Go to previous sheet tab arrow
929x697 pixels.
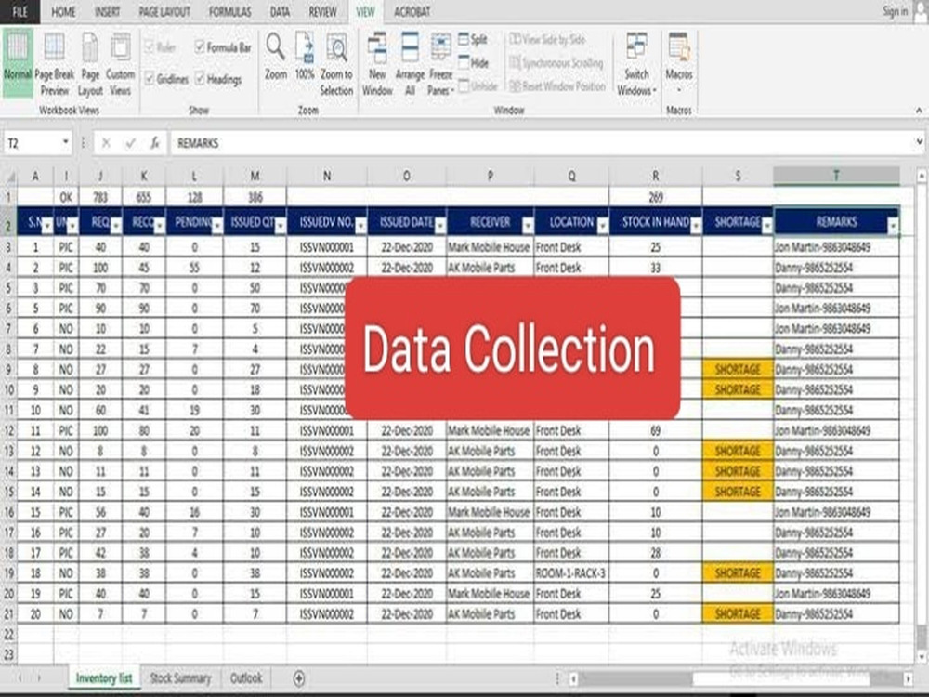pos(20,678)
